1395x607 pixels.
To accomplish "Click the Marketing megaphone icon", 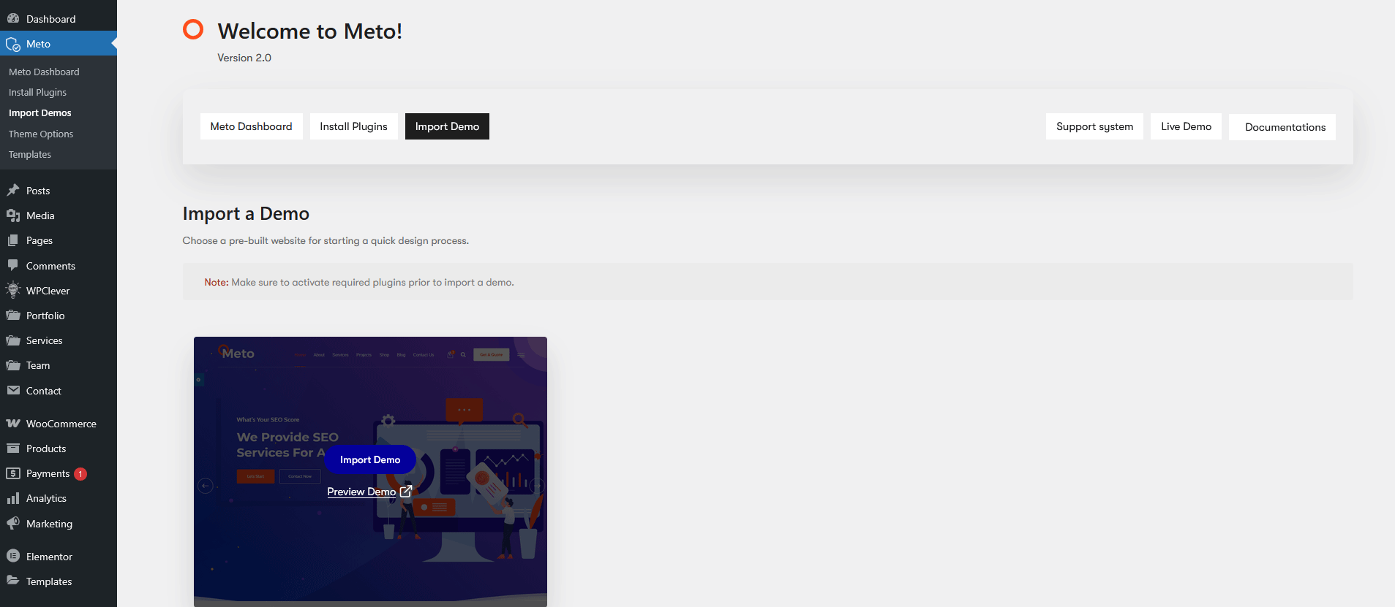I will click(x=13, y=523).
